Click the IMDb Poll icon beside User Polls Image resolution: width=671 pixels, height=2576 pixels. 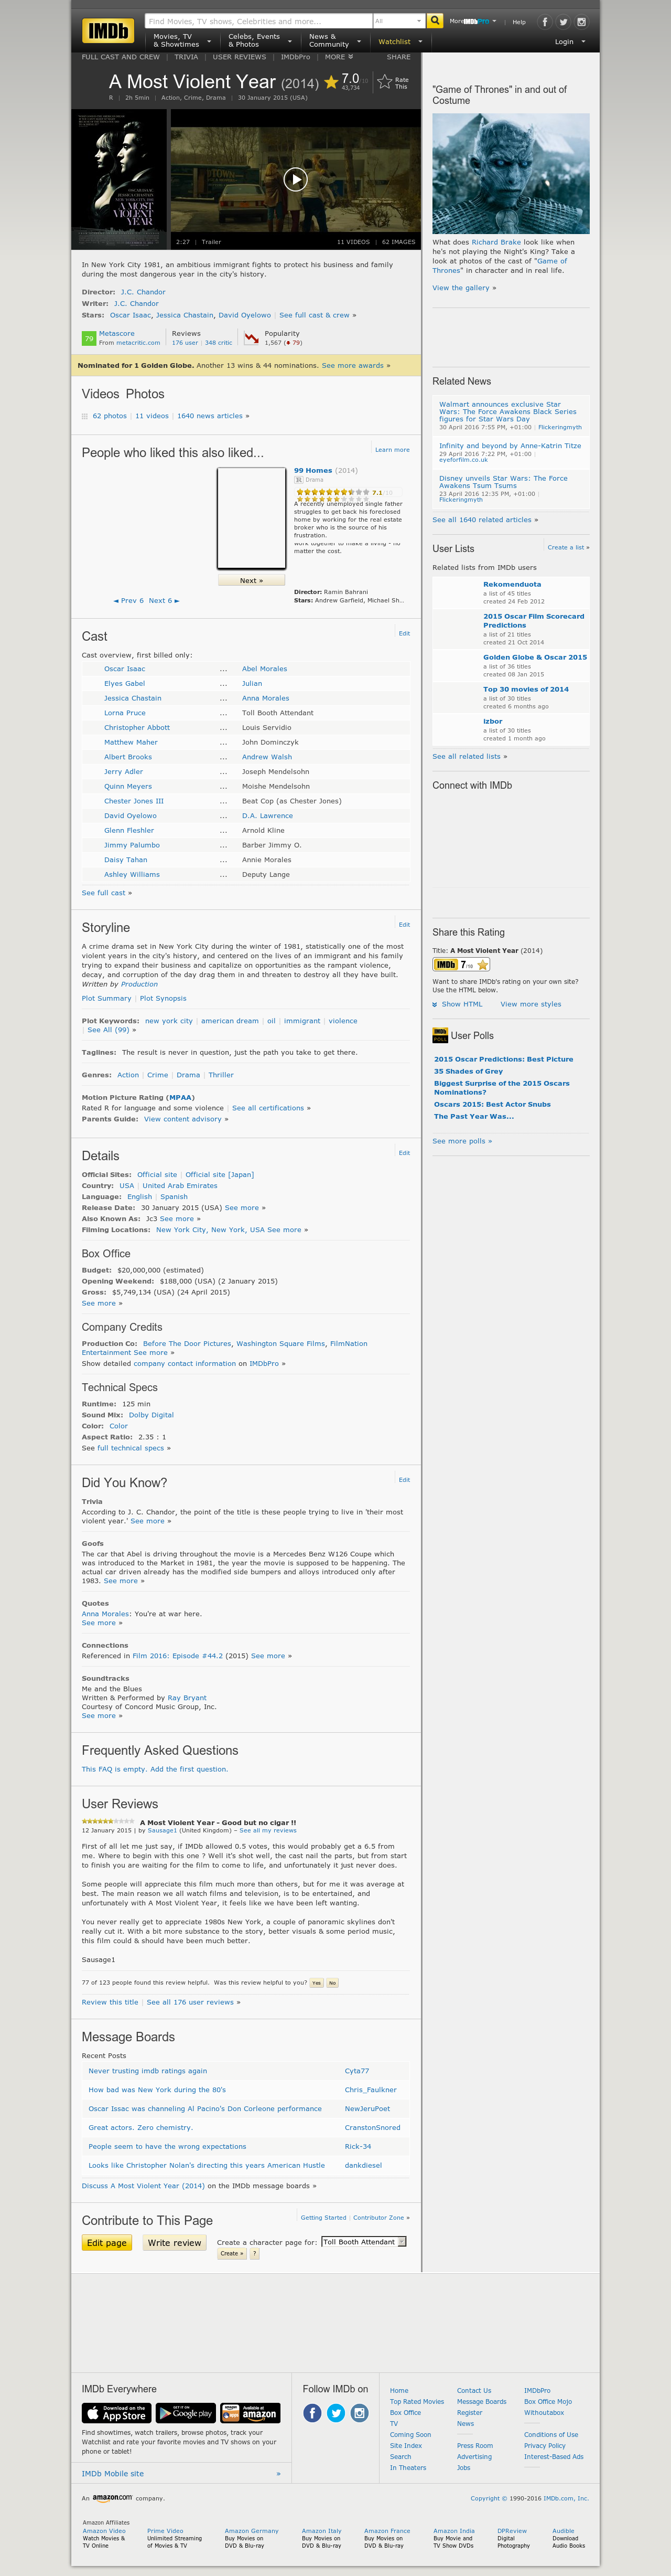[439, 1035]
